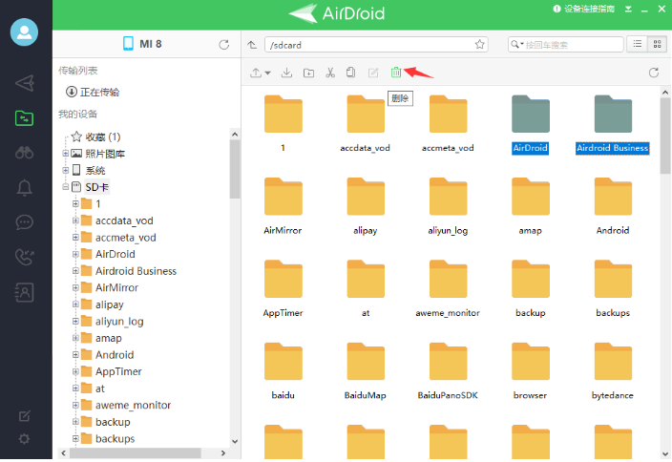
Task: Select the folder named 1 in grid
Action: tap(283, 124)
